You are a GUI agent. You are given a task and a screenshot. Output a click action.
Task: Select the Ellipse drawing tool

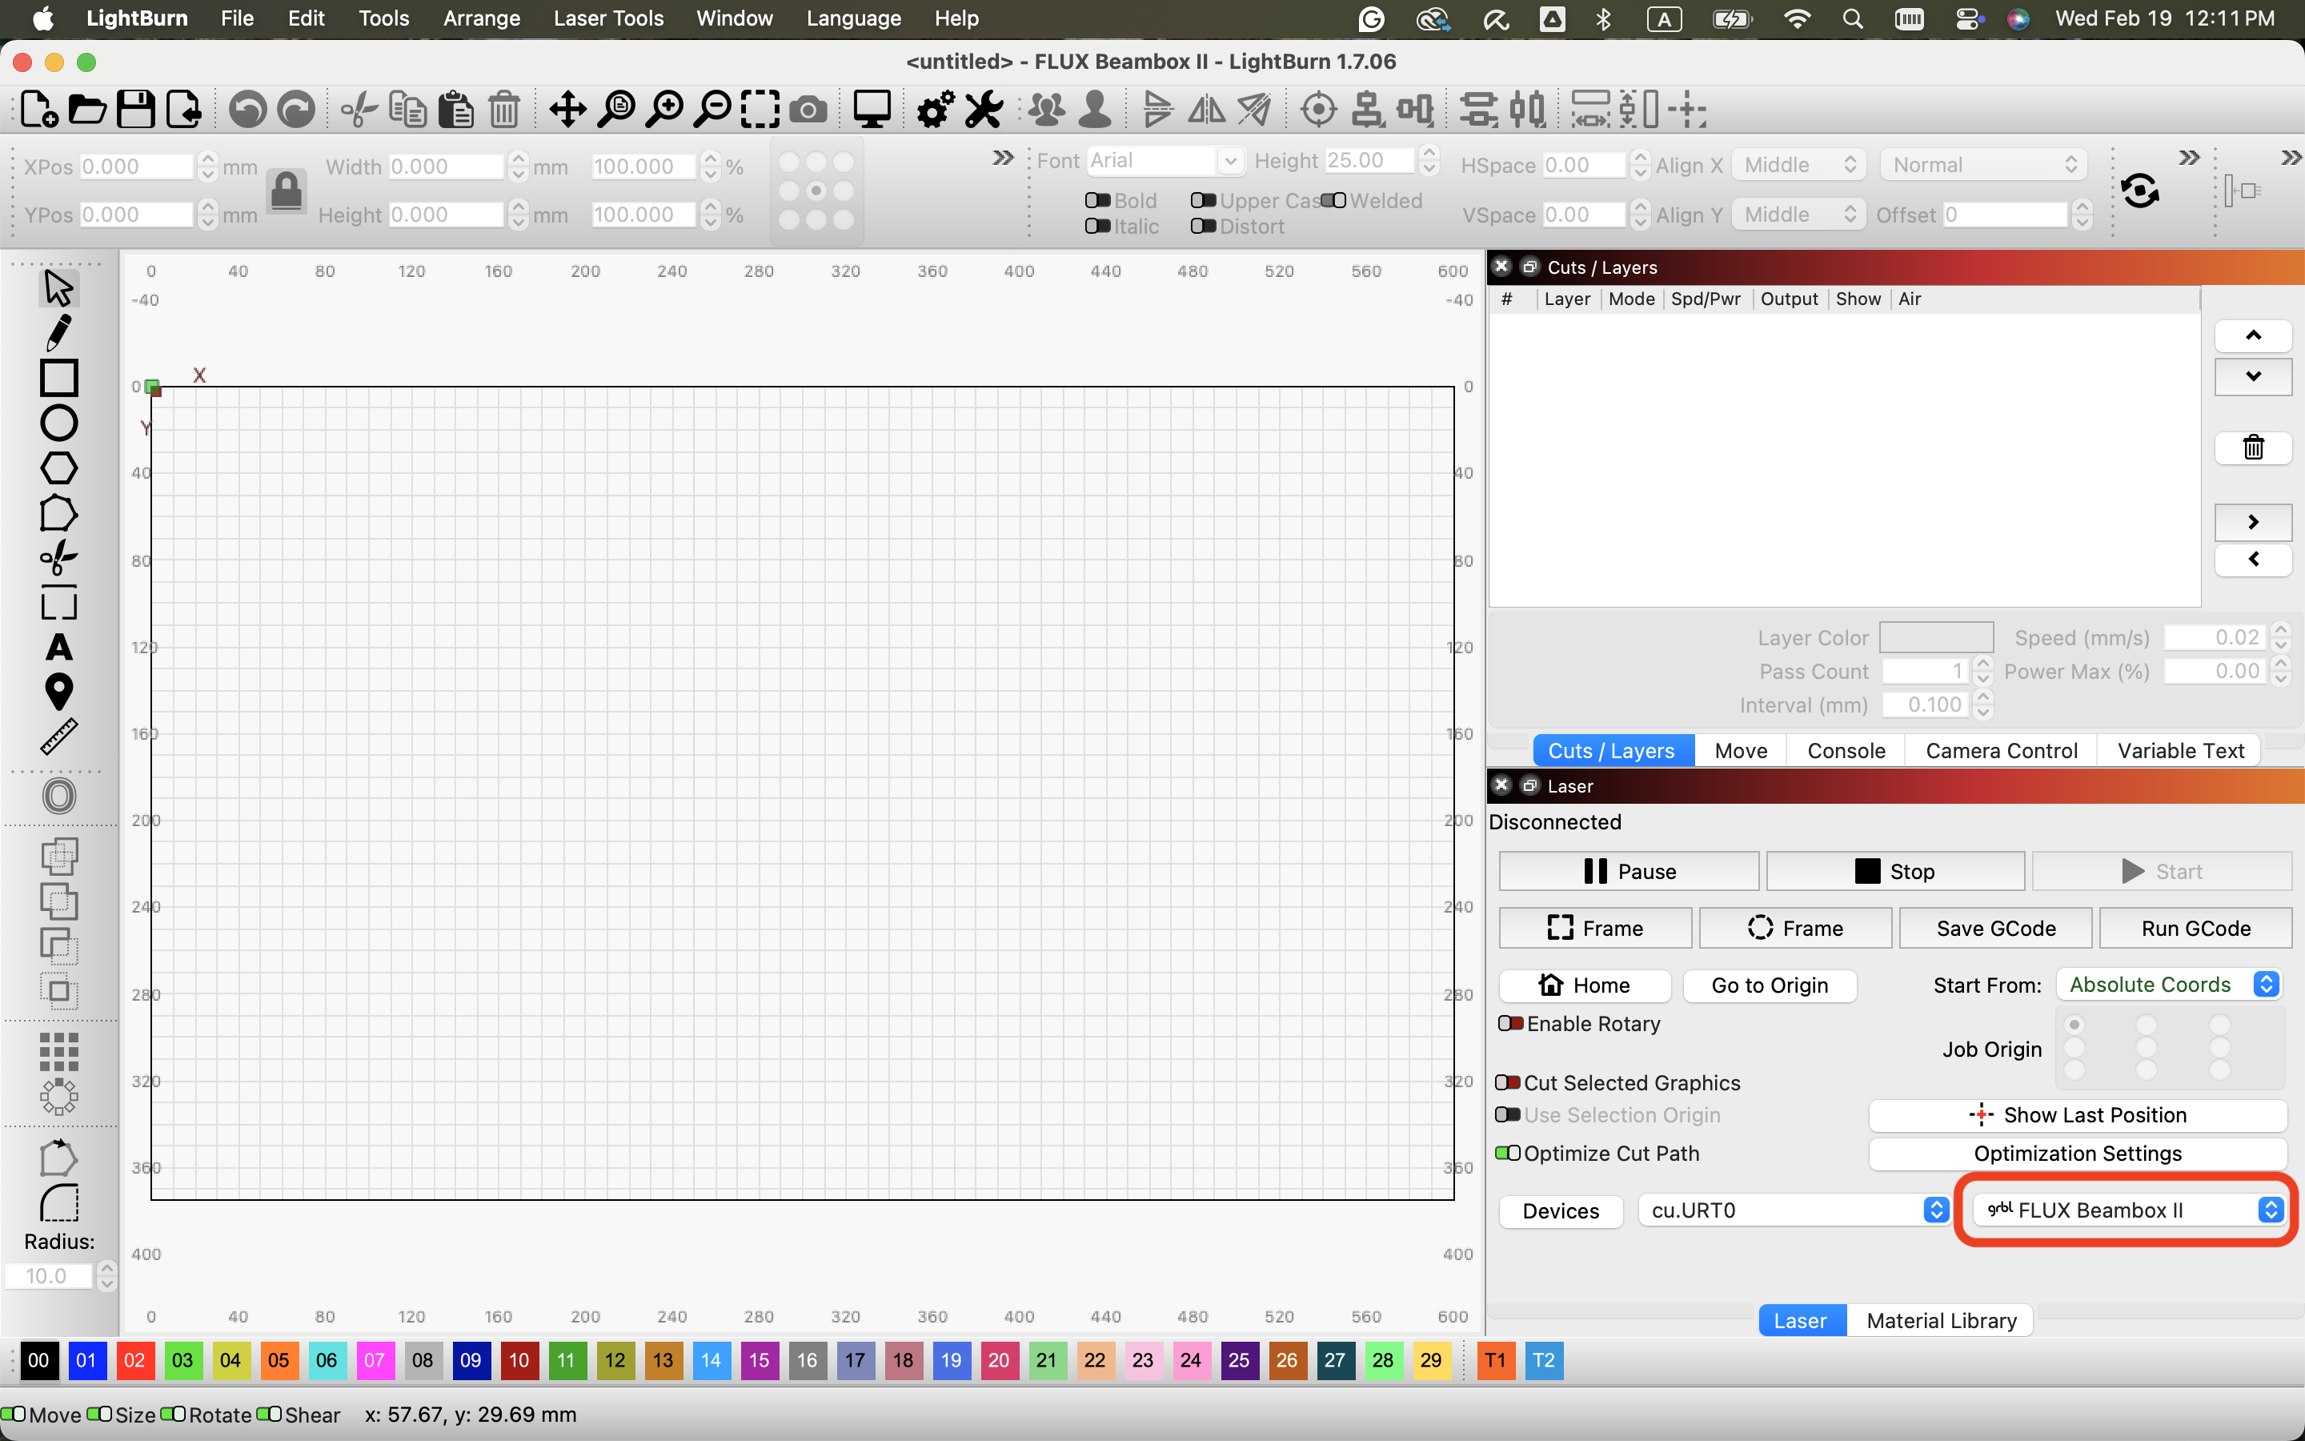58,423
